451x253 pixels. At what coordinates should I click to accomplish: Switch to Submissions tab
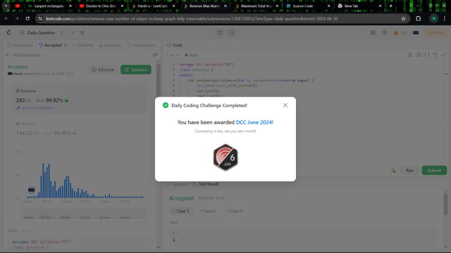[141, 45]
